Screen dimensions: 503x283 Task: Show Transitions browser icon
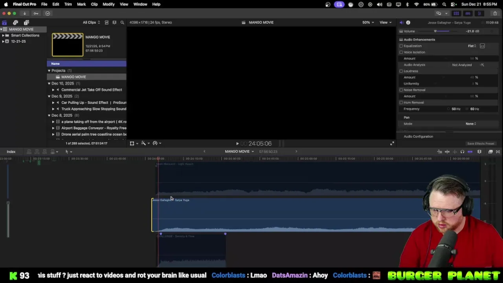click(497, 152)
